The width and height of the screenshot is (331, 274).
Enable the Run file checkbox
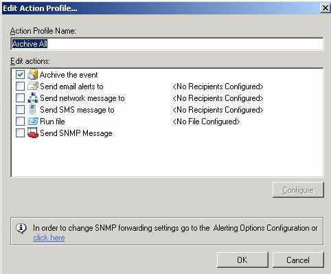[20, 122]
